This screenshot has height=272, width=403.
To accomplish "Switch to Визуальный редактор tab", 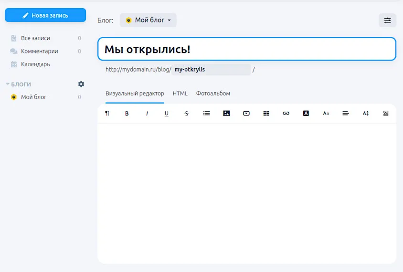I will [135, 94].
